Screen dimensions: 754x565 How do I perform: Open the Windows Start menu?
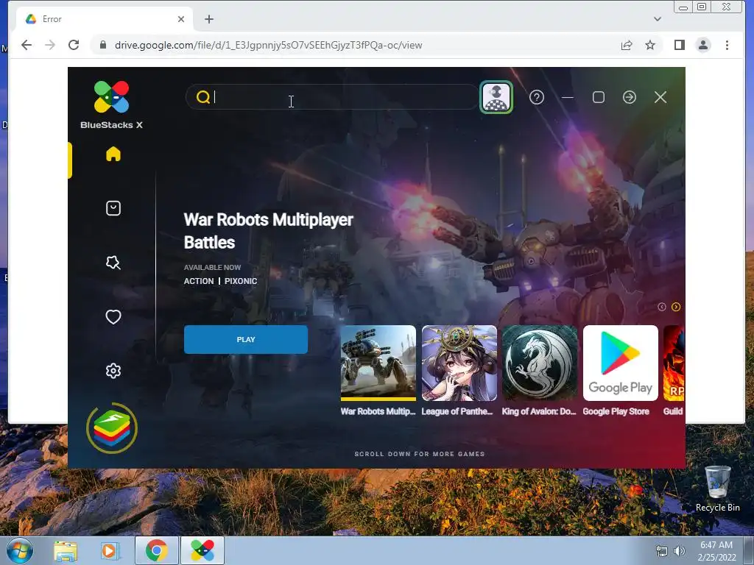click(19, 550)
